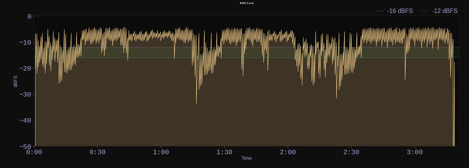
Task: Click the RMS Level chart title
Action: (247, 3)
